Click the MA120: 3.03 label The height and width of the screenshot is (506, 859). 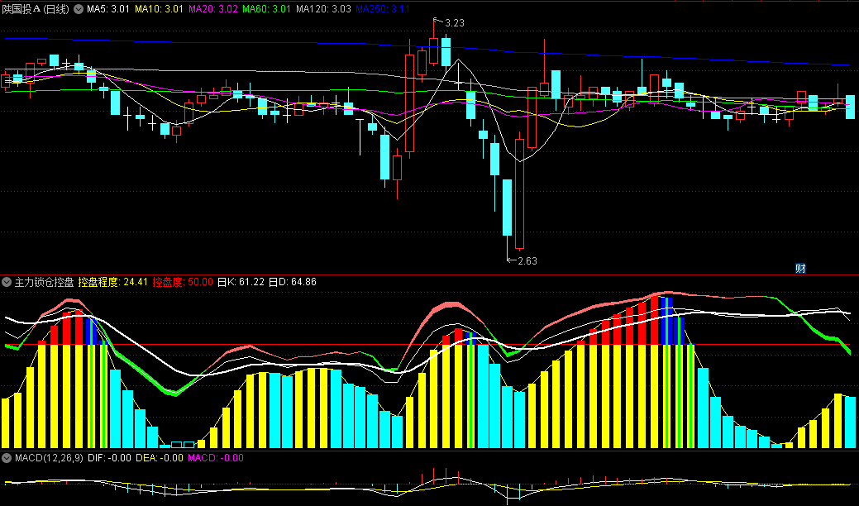[x=323, y=9]
